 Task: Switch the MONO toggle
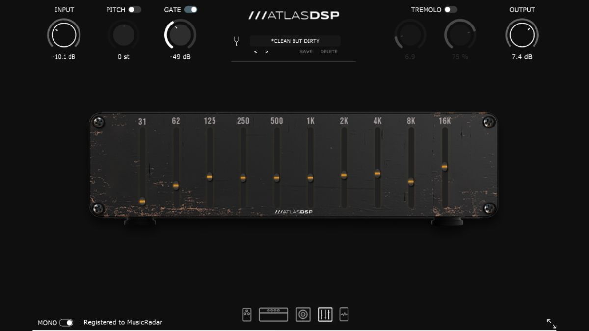(66, 323)
